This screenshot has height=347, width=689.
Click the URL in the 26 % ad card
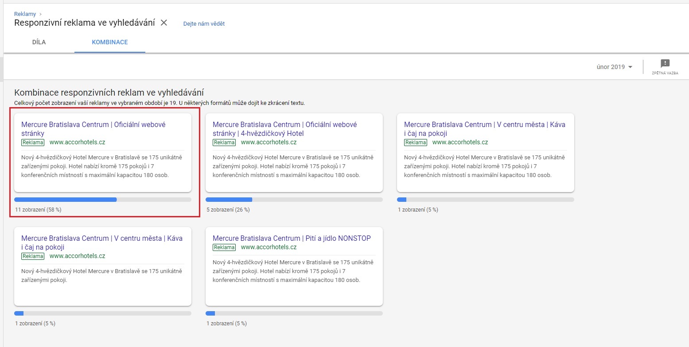pyautogui.click(x=269, y=143)
